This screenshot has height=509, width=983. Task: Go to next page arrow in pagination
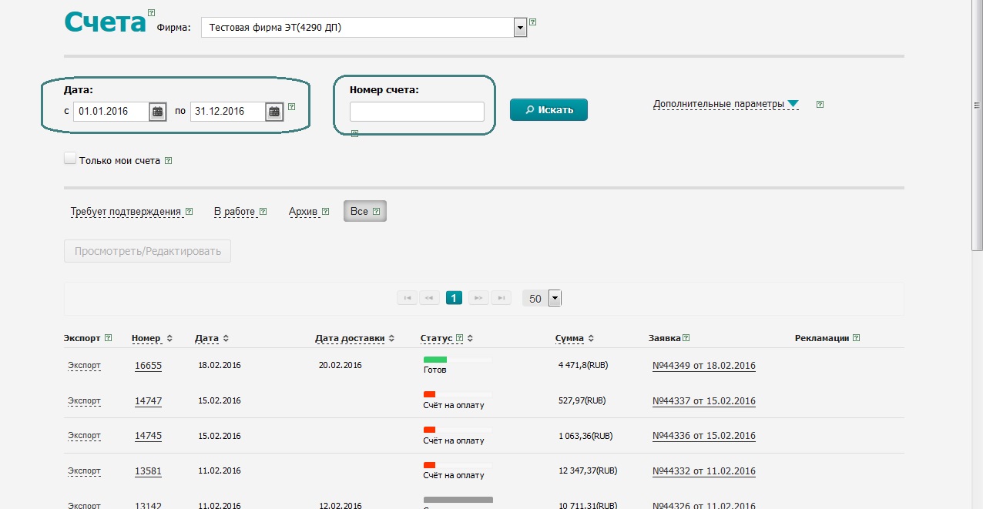478,298
